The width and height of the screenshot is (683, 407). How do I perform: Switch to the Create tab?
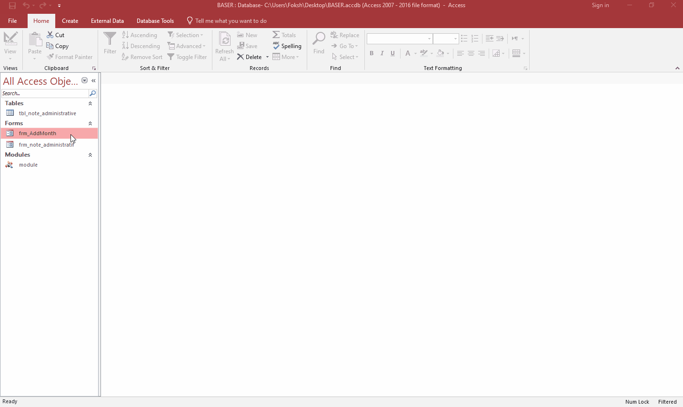(70, 21)
